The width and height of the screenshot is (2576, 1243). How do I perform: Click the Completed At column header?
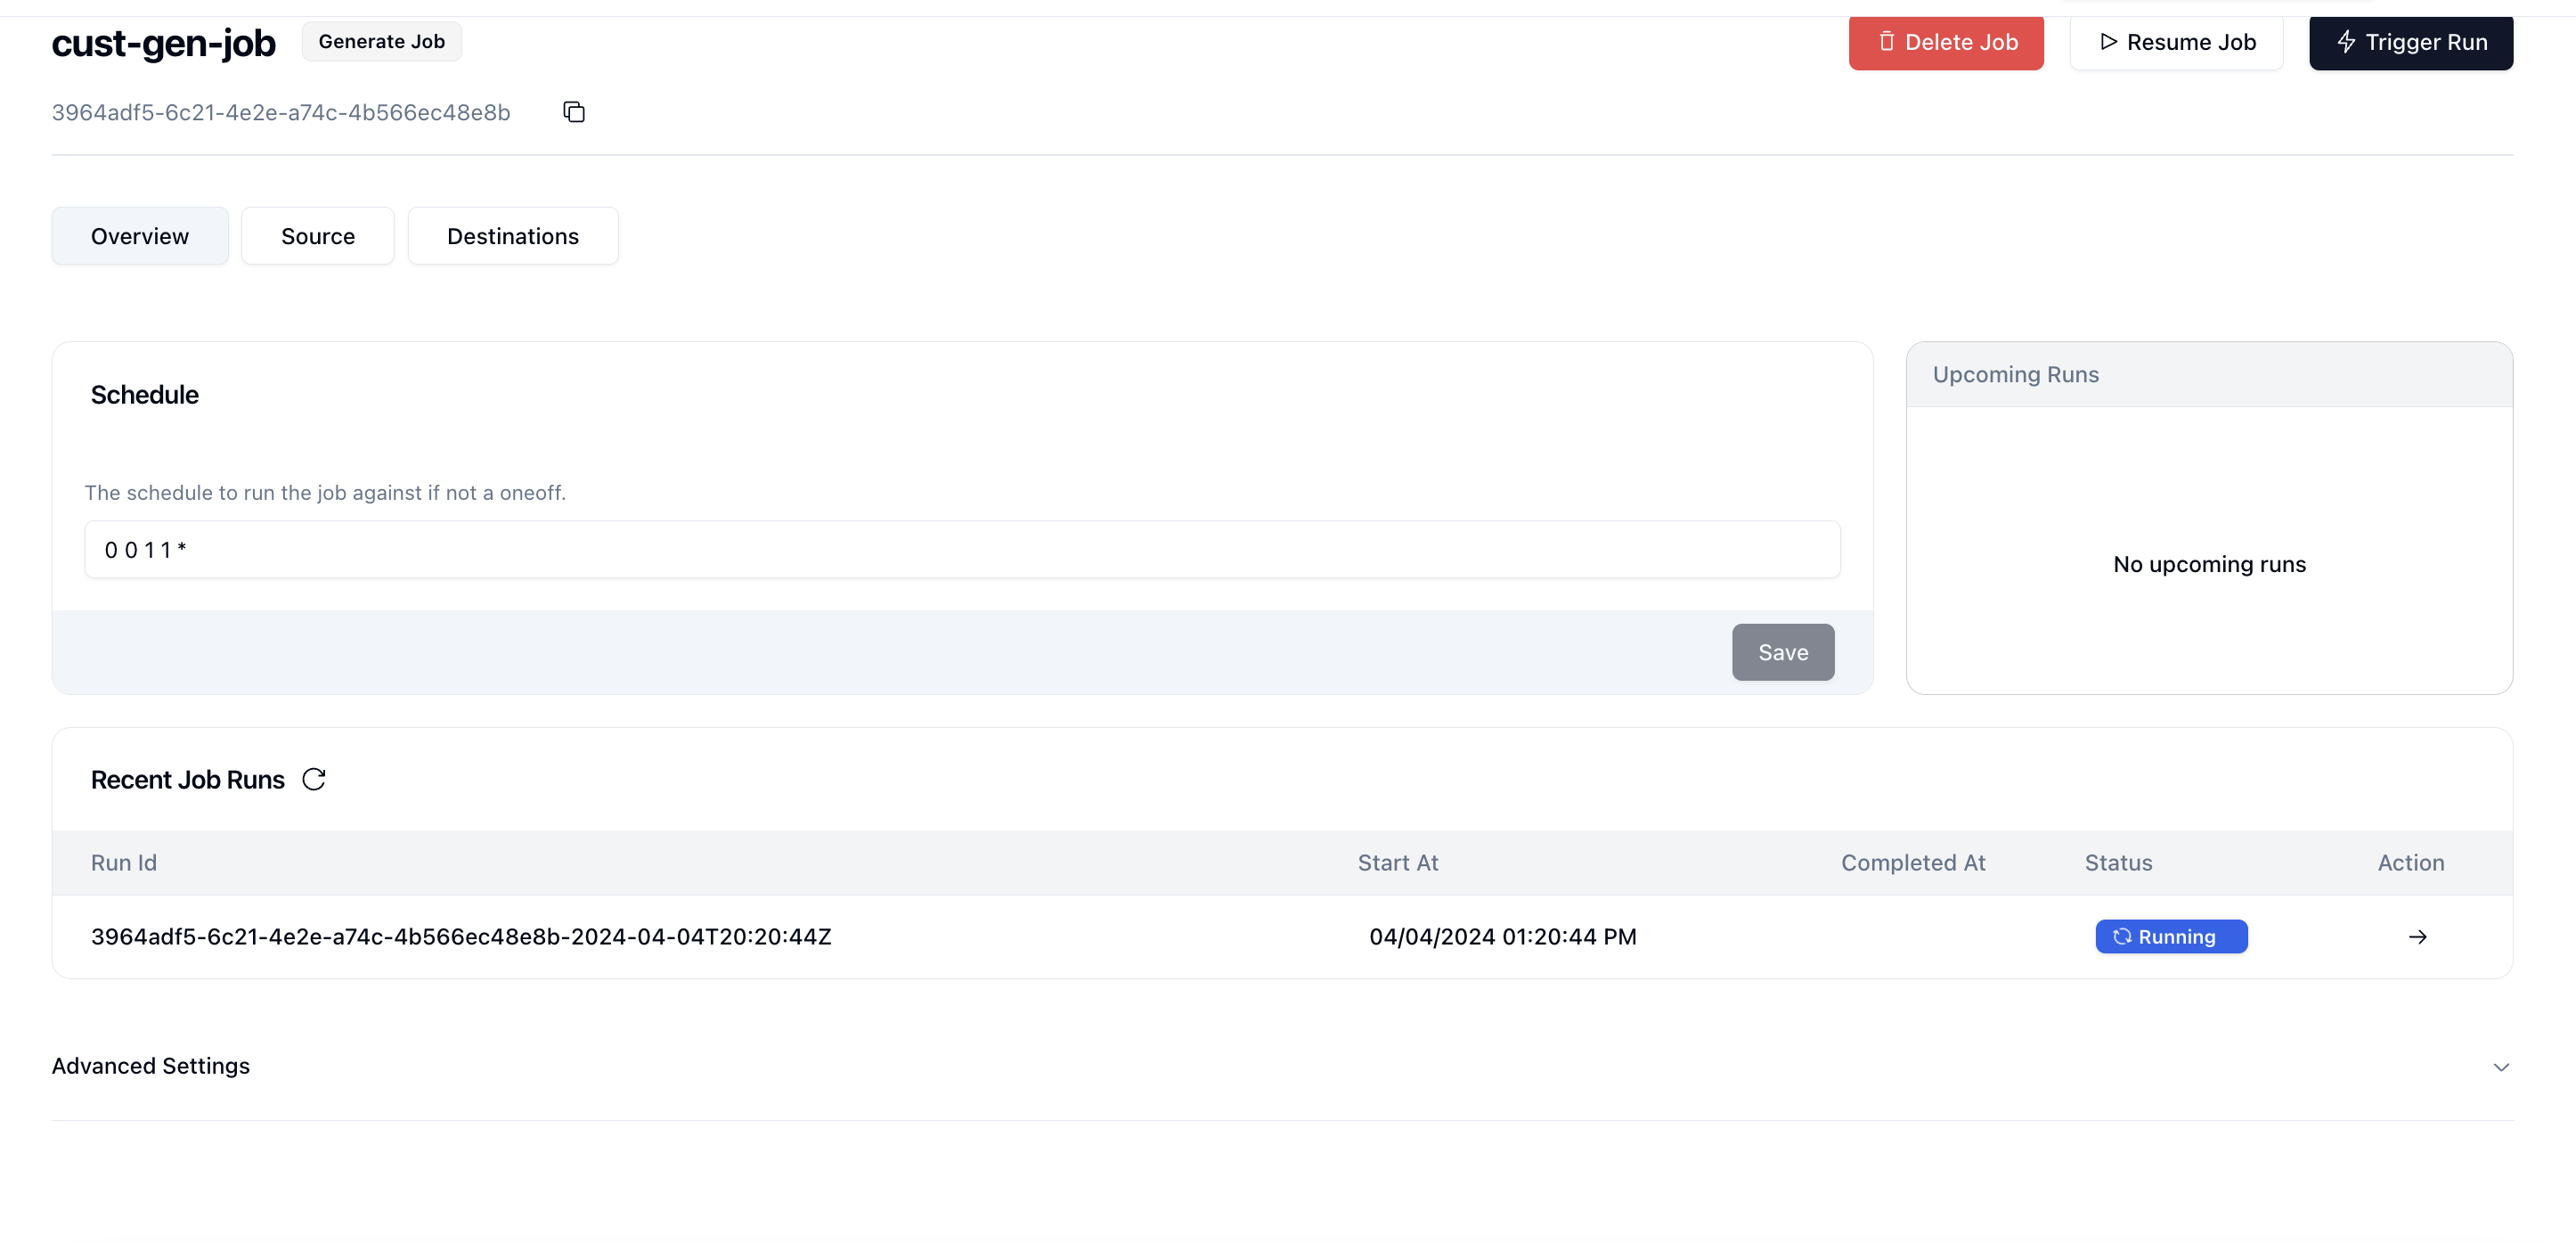pyautogui.click(x=1913, y=863)
